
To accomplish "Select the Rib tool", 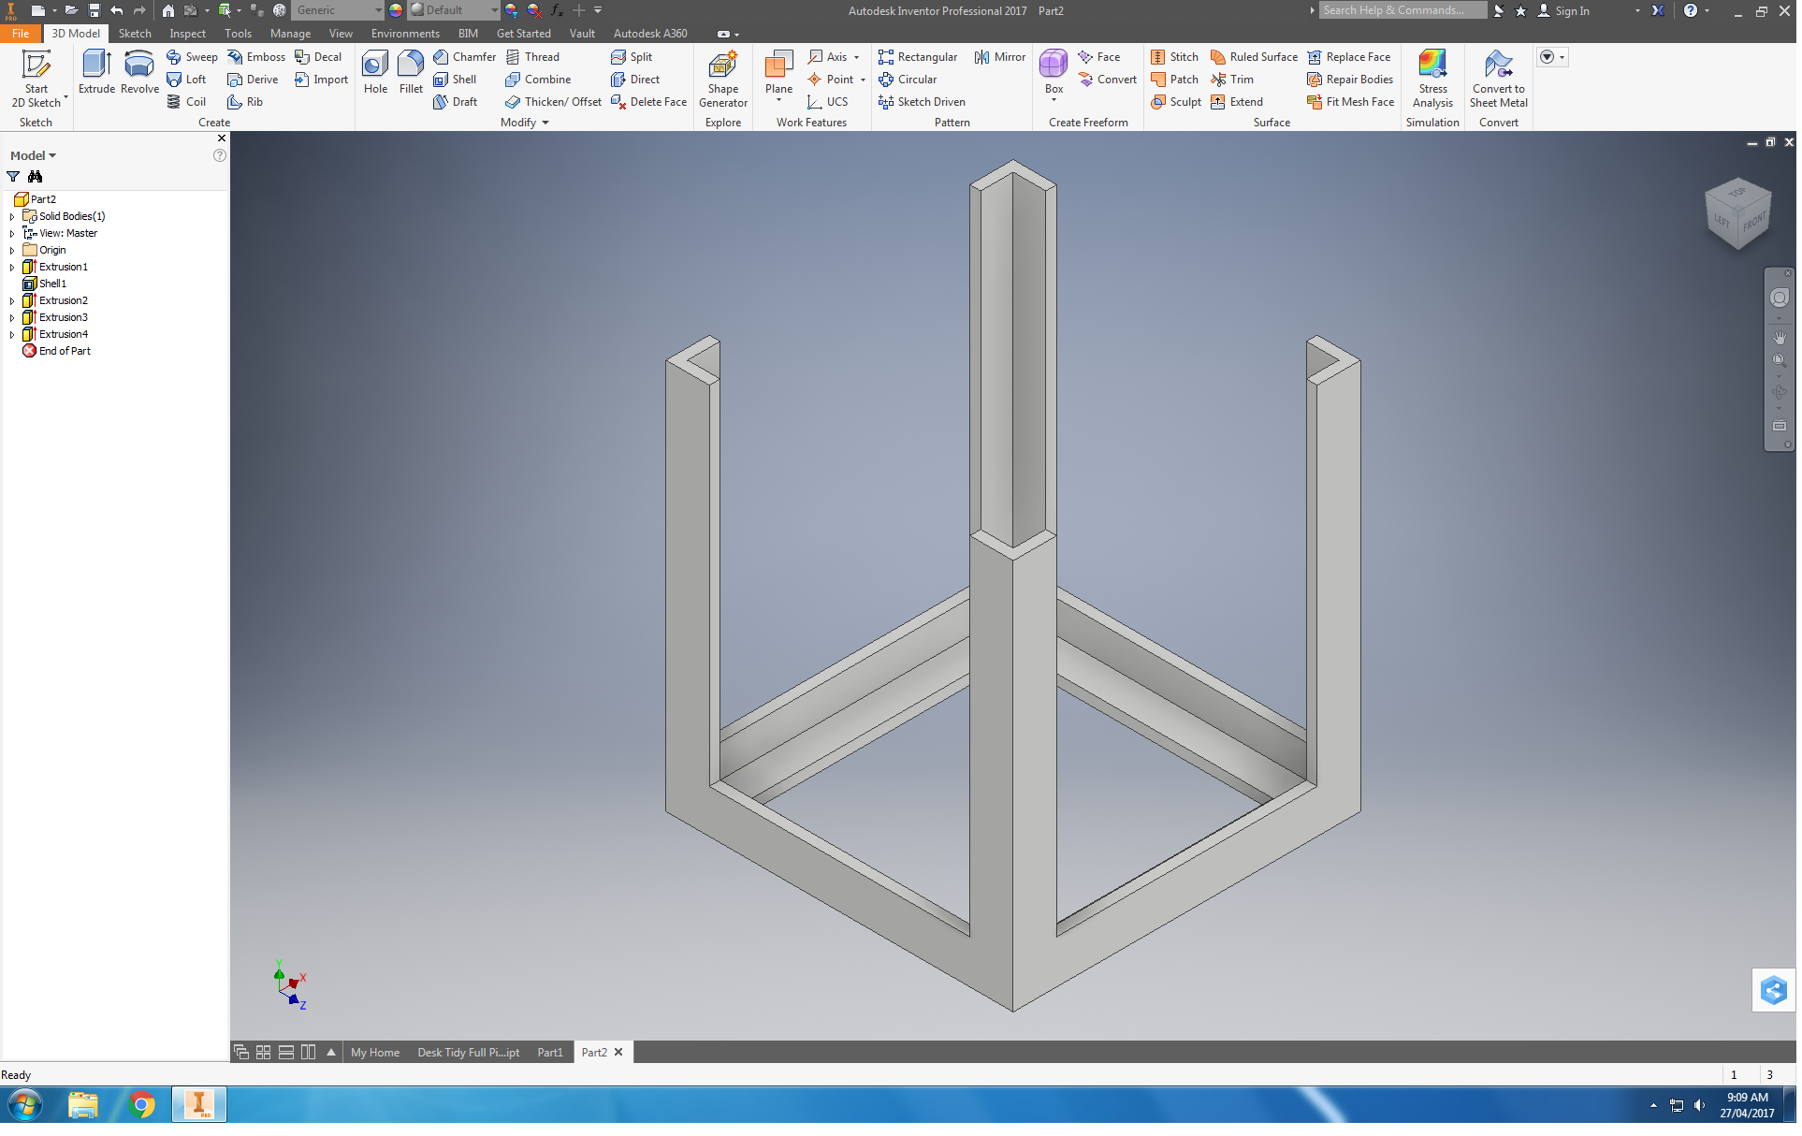I will (x=246, y=102).
